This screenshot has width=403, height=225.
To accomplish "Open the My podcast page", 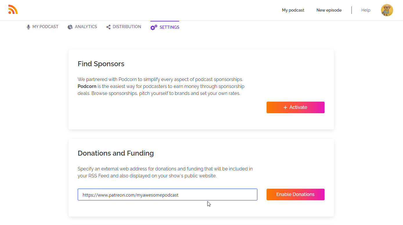I will (x=293, y=10).
